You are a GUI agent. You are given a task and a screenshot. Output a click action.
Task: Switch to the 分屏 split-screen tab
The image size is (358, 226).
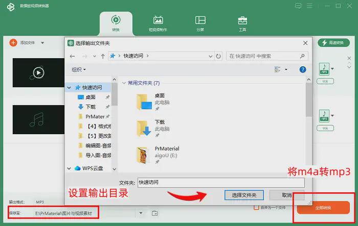(200, 23)
